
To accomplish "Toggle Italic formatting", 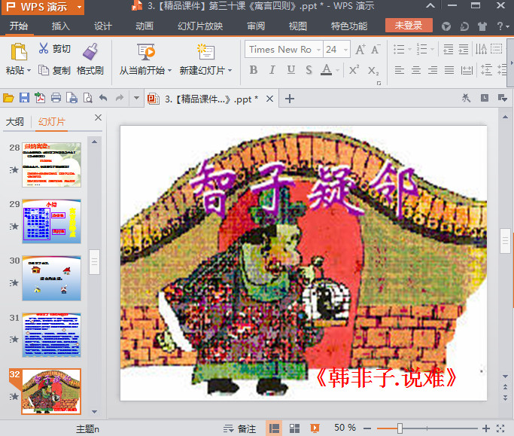I will pyautogui.click(x=272, y=70).
